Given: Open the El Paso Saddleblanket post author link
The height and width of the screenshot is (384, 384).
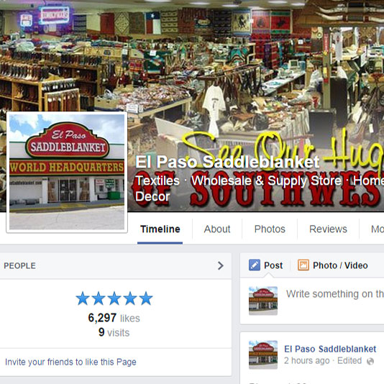Looking at the screenshot, I should pos(330,349).
